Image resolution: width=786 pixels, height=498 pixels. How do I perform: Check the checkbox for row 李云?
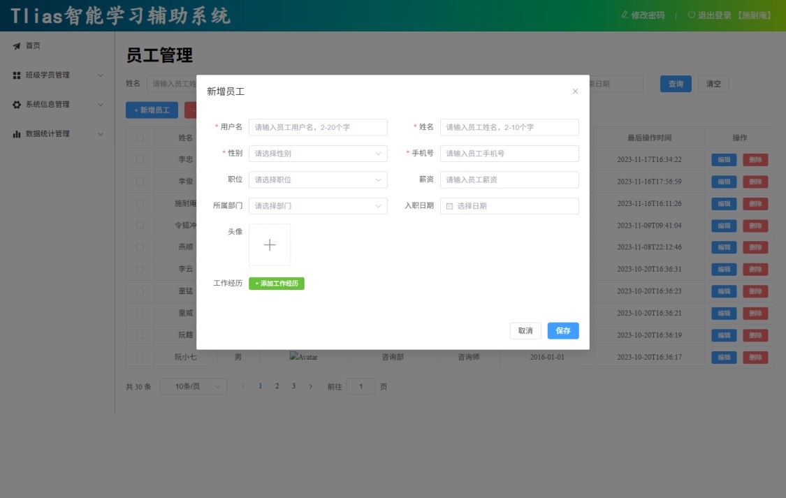(140, 269)
